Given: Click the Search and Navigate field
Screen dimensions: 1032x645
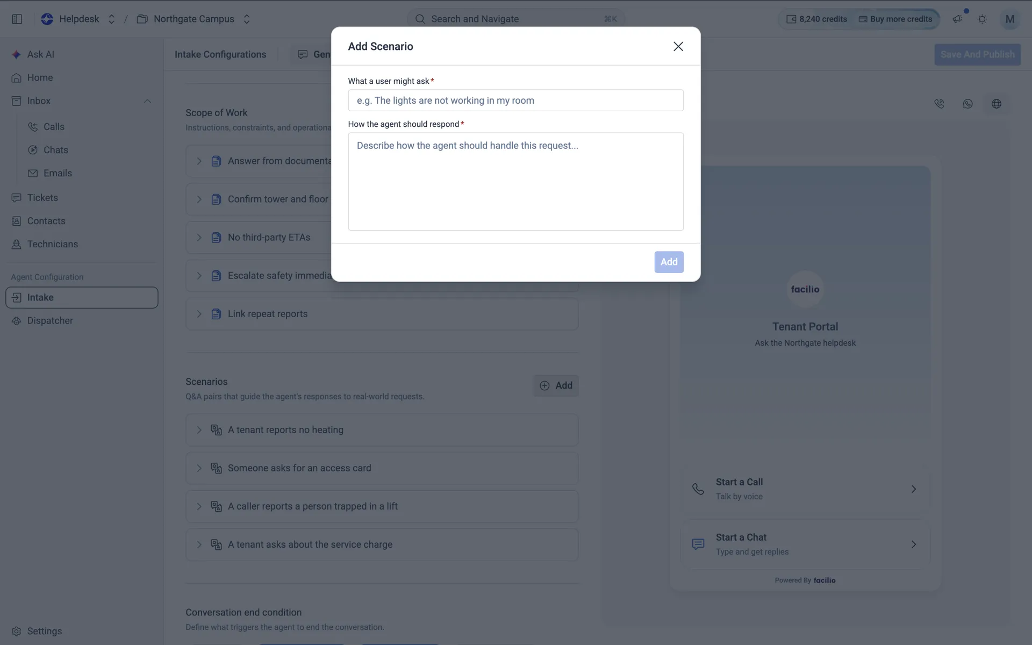Looking at the screenshot, I should tap(516, 19).
